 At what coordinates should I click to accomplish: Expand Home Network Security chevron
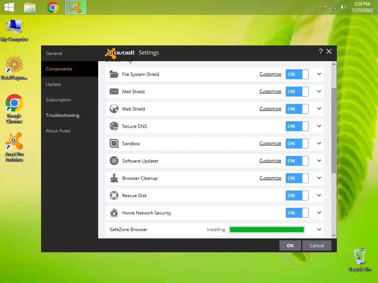[319, 213]
